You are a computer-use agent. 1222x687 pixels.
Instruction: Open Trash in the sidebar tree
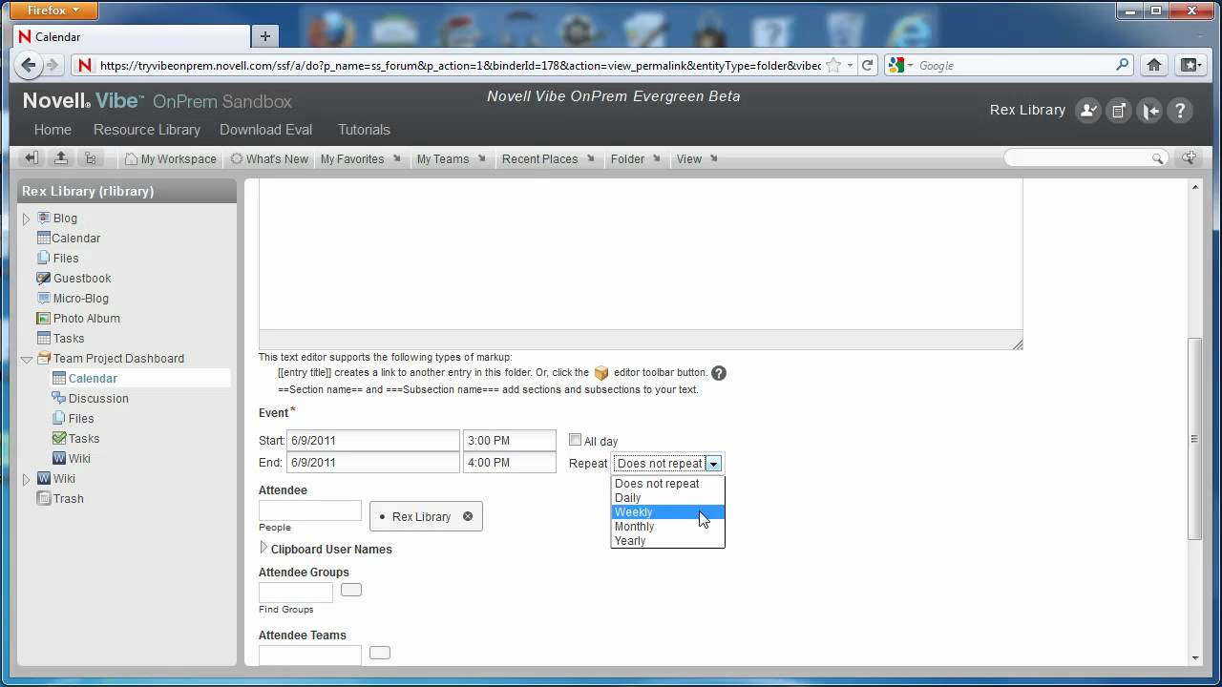tap(69, 499)
